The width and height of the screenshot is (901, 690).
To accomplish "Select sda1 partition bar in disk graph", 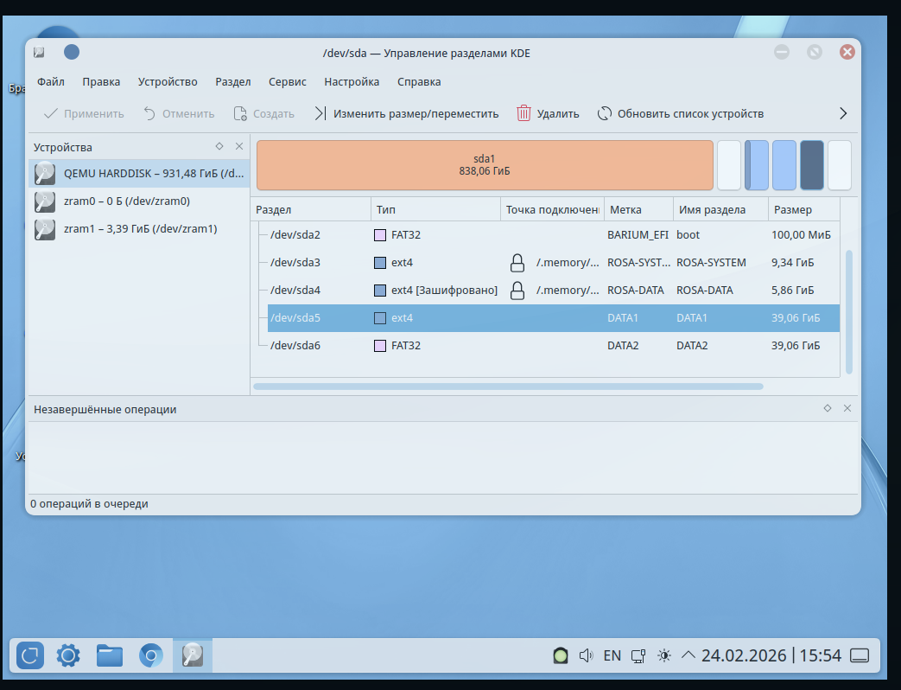I will (485, 165).
